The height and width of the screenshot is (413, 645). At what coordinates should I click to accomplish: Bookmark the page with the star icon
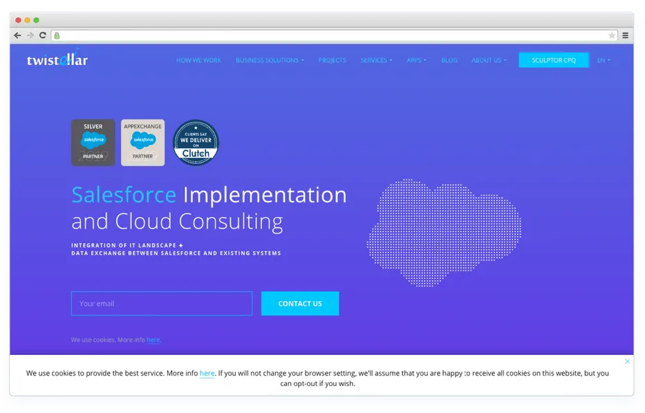pyautogui.click(x=612, y=35)
